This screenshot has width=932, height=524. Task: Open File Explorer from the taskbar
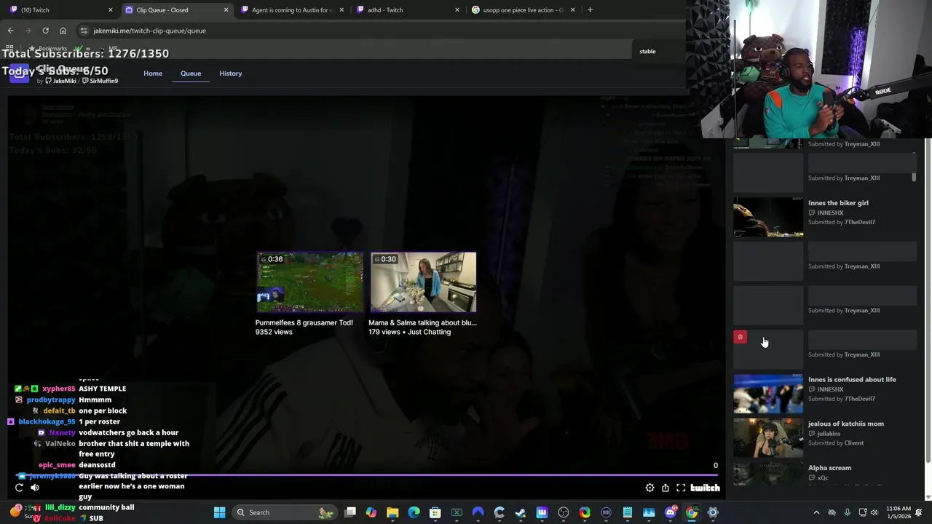(x=392, y=512)
